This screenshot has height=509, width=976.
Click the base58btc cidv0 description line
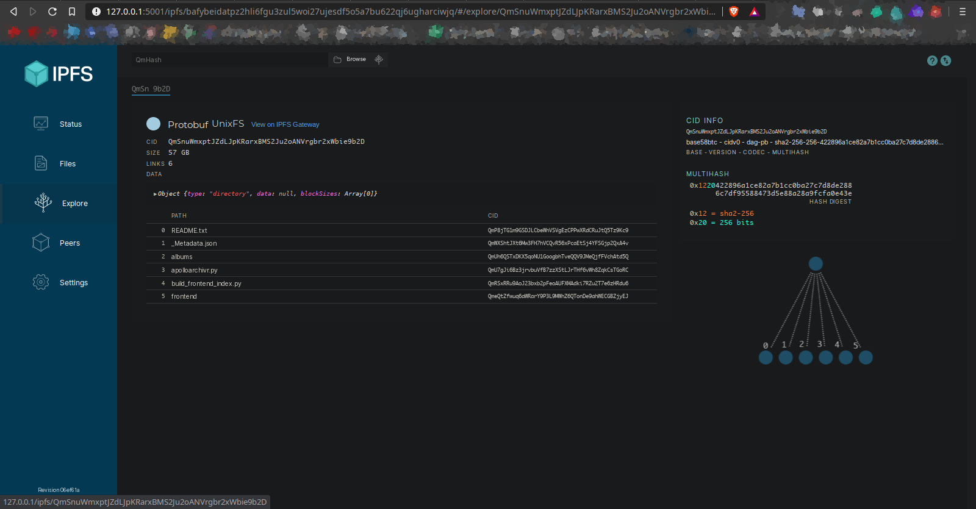[814, 143]
